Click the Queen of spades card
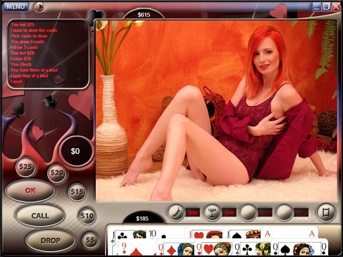 coord(299,247)
